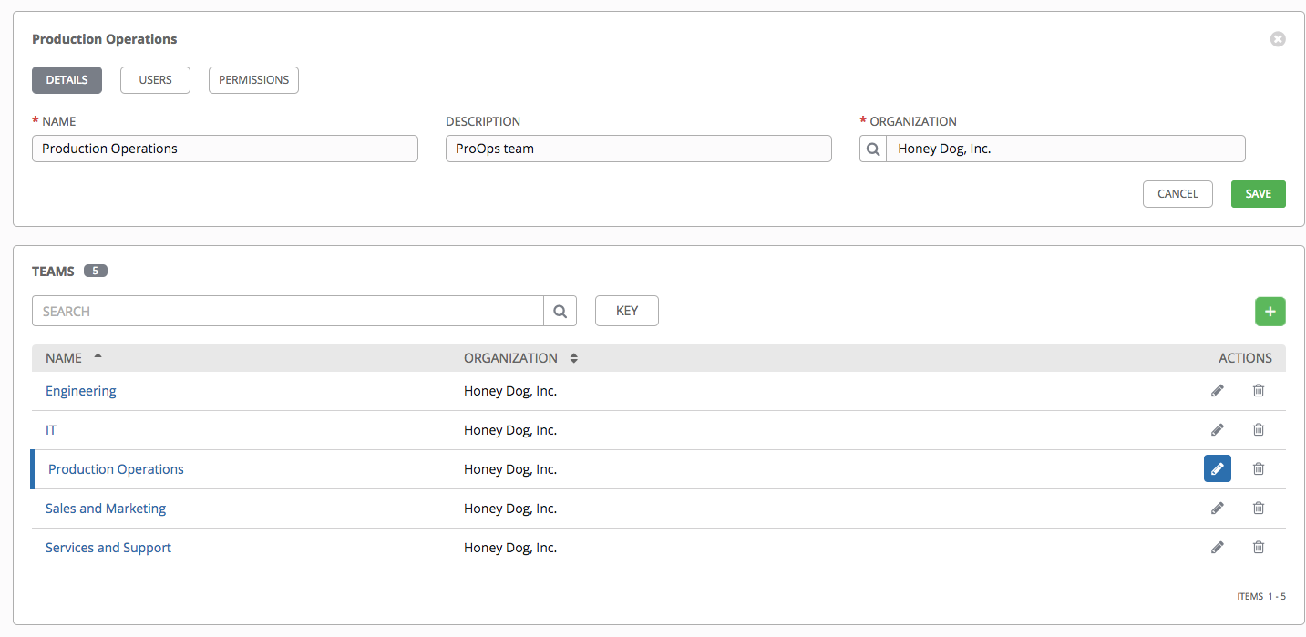The image size is (1306, 637).
Task: Delete the Sales and Marketing team
Action: coord(1258,509)
